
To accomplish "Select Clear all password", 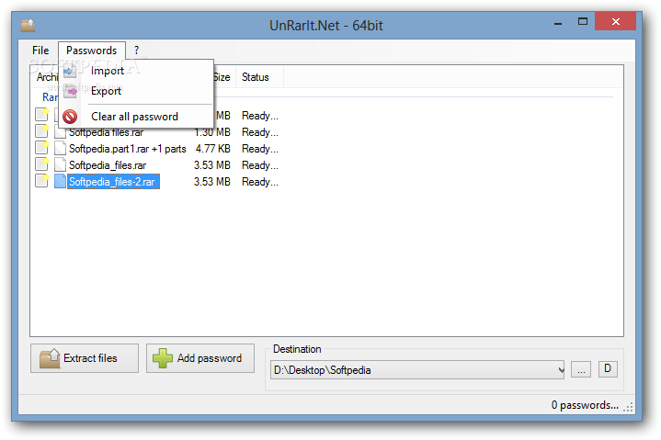I will click(x=136, y=117).
